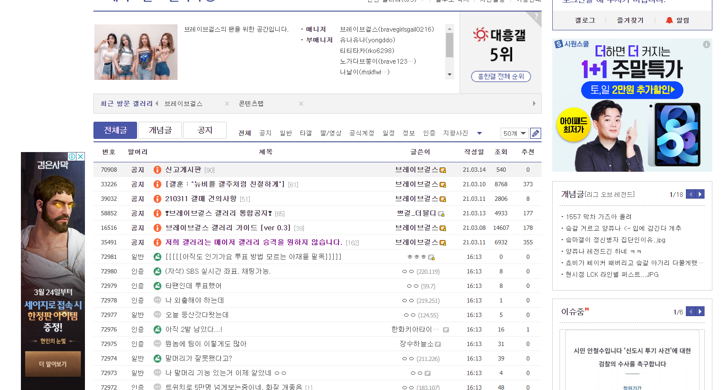Image resolution: width=726 pixels, height=390 pixels.
Task: Open the 210311 갤매 건의사항 post
Action: click(x=201, y=199)
